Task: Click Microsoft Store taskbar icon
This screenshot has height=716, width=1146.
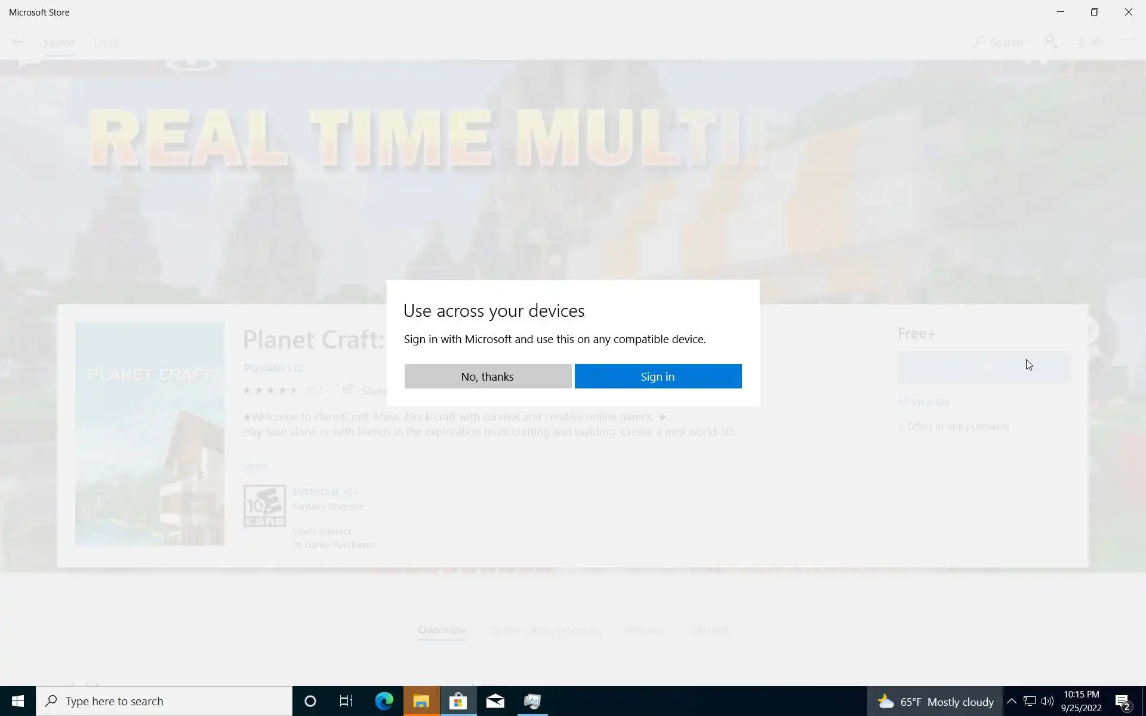Action: (x=458, y=701)
